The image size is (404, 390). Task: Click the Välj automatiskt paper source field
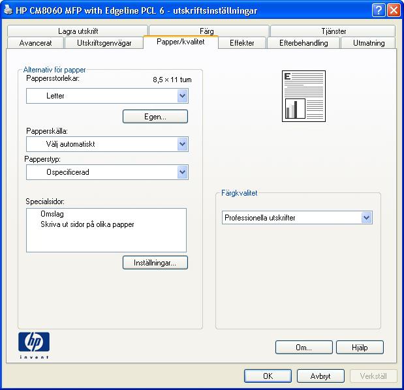pos(107,144)
